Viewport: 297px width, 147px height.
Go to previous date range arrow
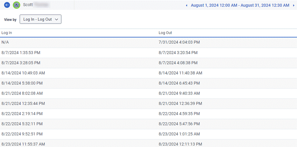click(x=187, y=5)
